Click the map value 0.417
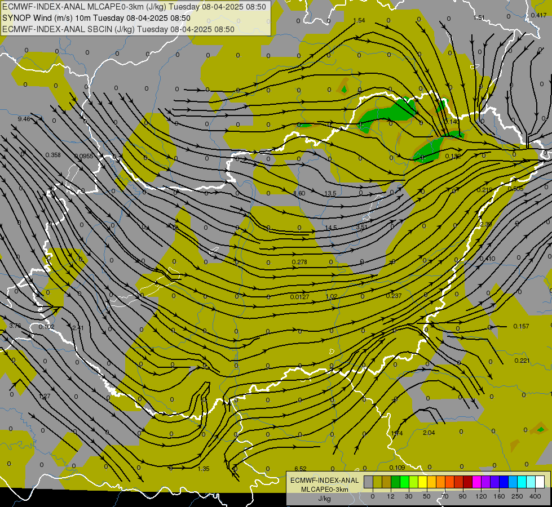Image resolution: width=552 pixels, height=507 pixels. [x=538, y=15]
